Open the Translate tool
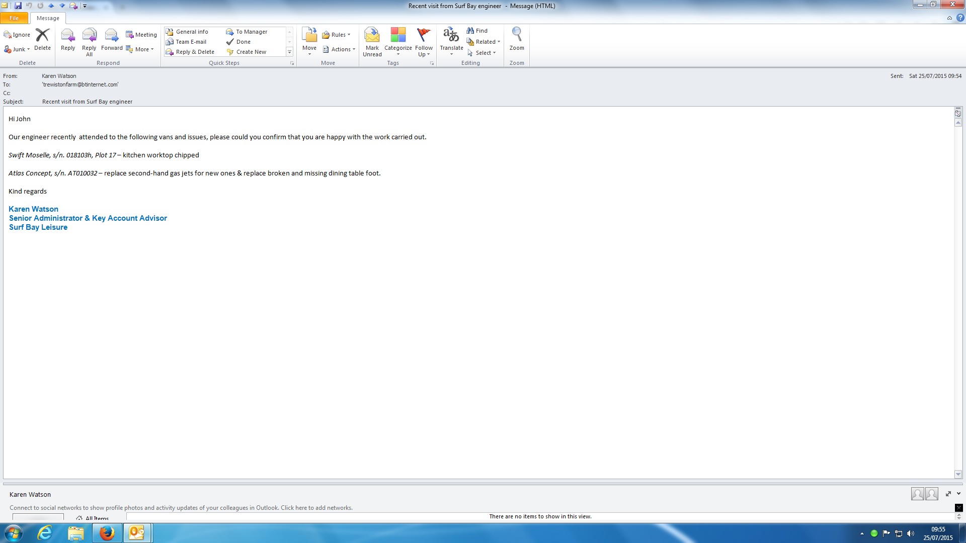The width and height of the screenshot is (966, 543). pos(451,36)
